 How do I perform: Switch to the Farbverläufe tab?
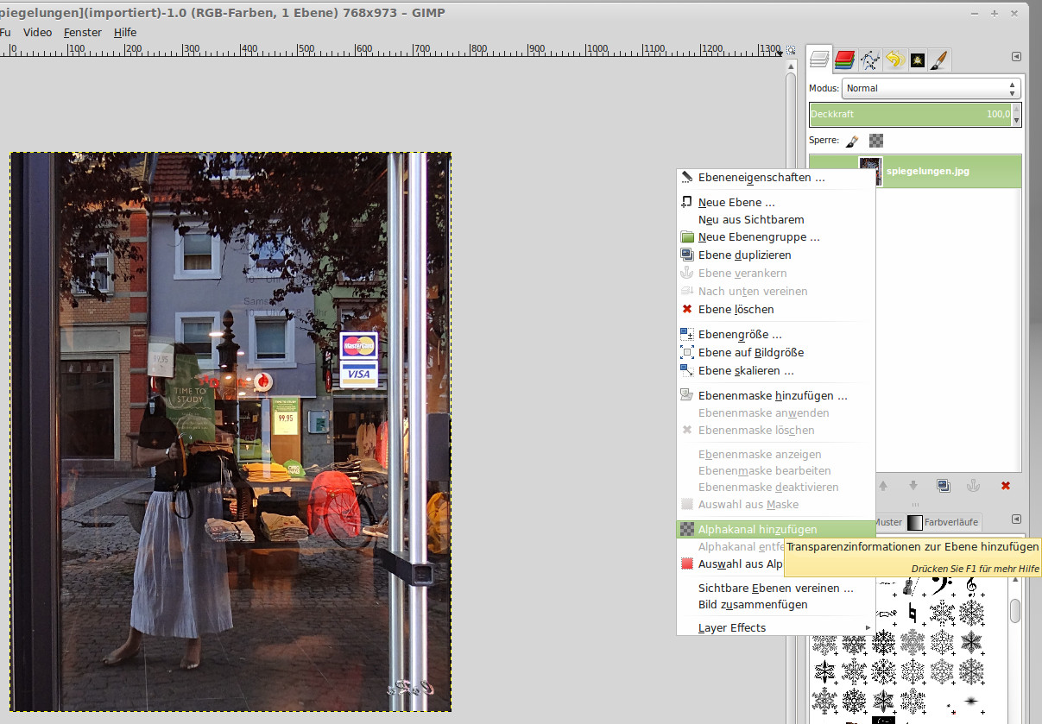950,522
